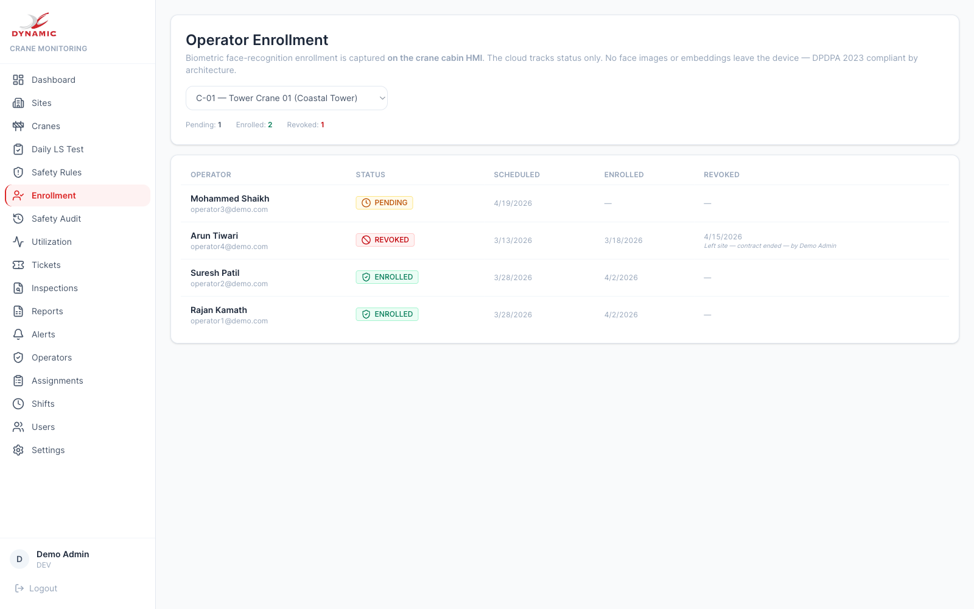Expand crane list using the chevron arrow
The height and width of the screenshot is (609, 974).
tap(382, 98)
